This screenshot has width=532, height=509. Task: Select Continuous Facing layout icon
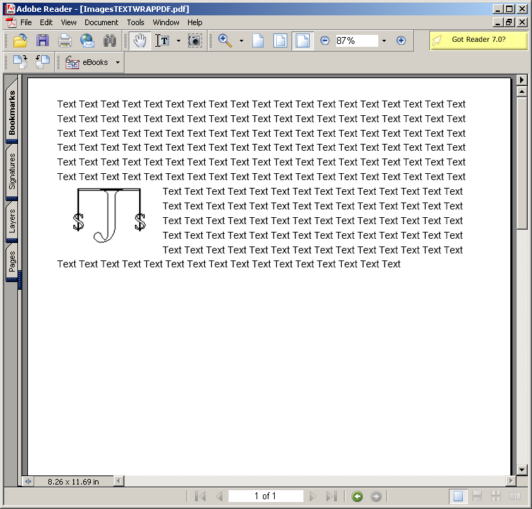[x=496, y=496]
